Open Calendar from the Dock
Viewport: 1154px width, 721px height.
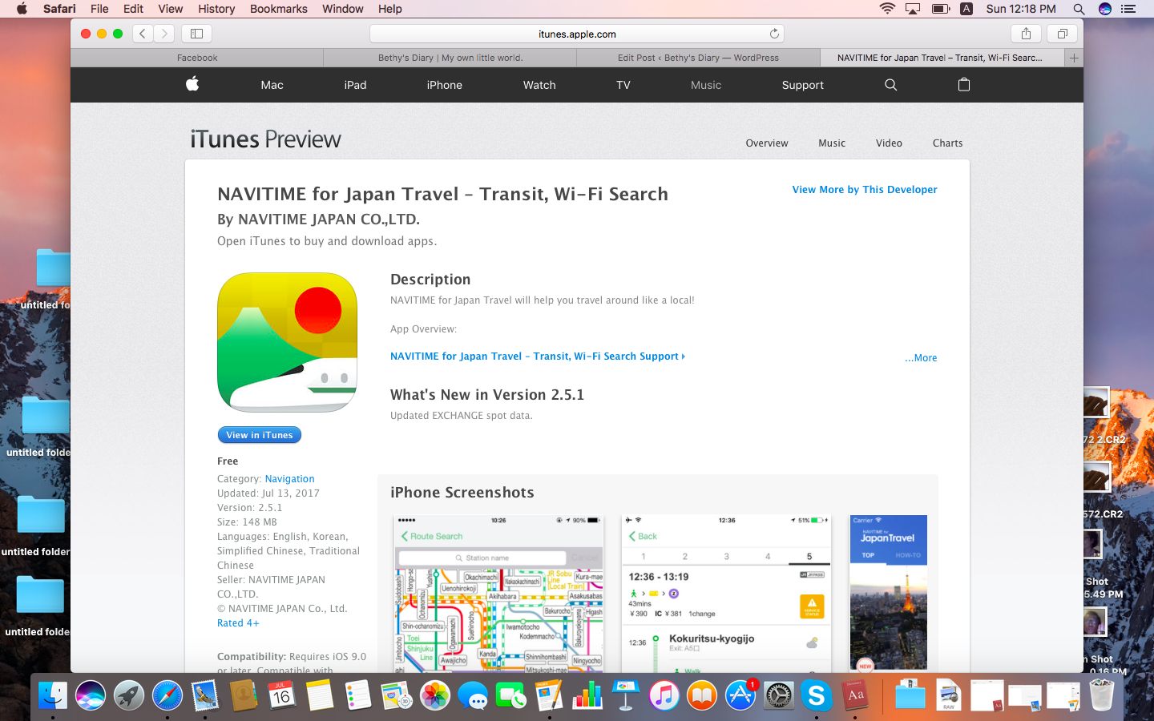click(281, 695)
